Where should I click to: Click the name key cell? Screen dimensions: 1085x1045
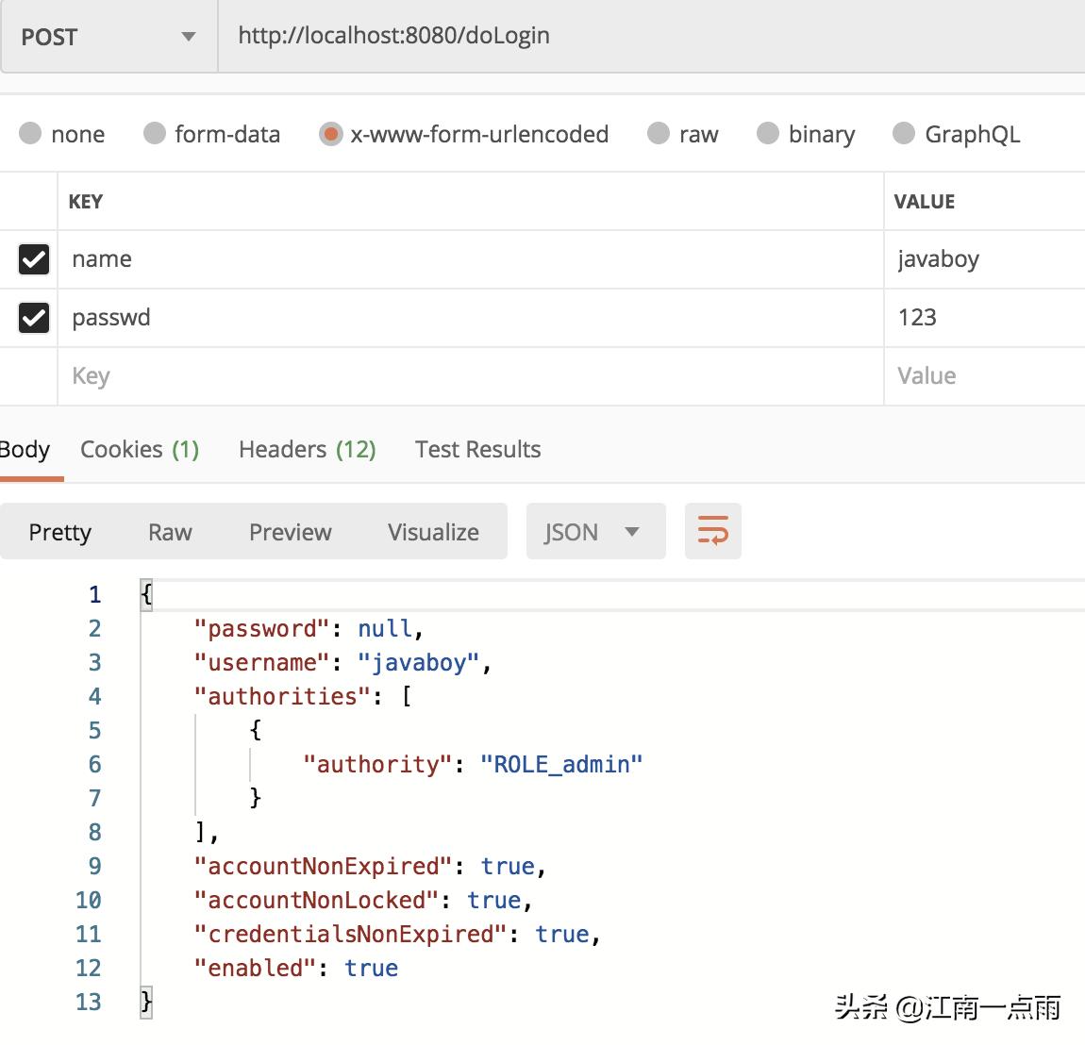(x=471, y=259)
